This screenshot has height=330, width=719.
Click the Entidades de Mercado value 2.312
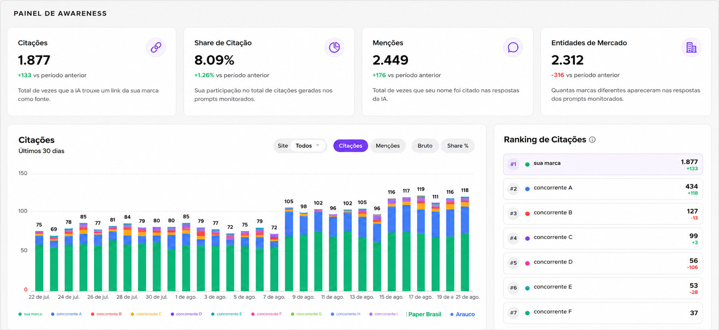(x=567, y=60)
